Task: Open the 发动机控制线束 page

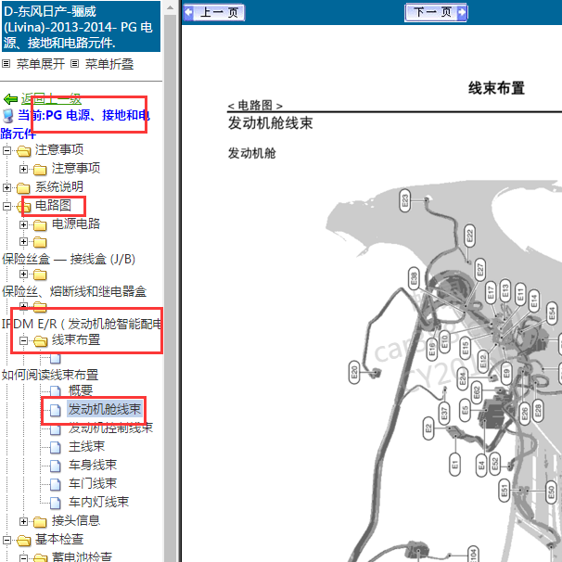Action: (x=110, y=428)
